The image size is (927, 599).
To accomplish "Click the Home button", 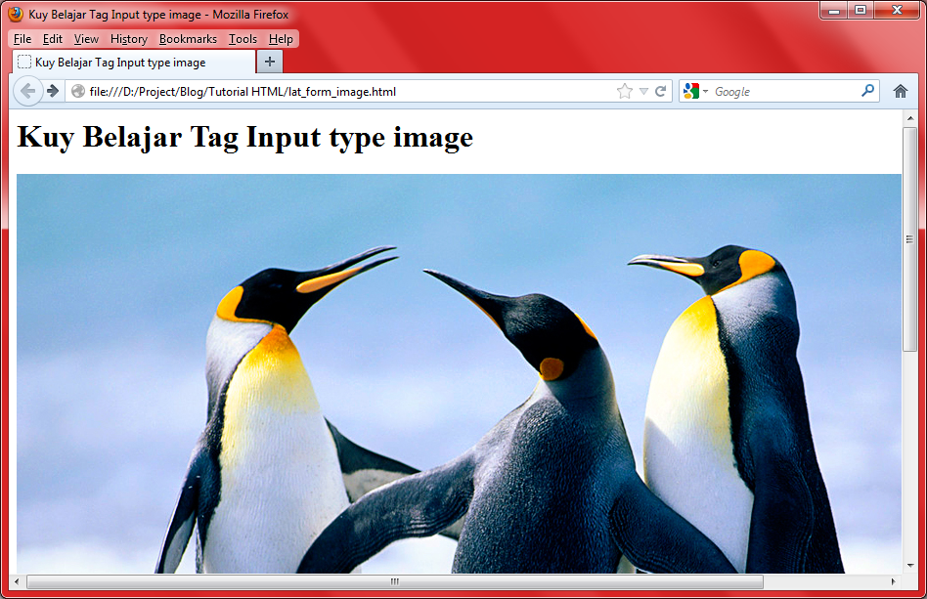I will pos(900,90).
